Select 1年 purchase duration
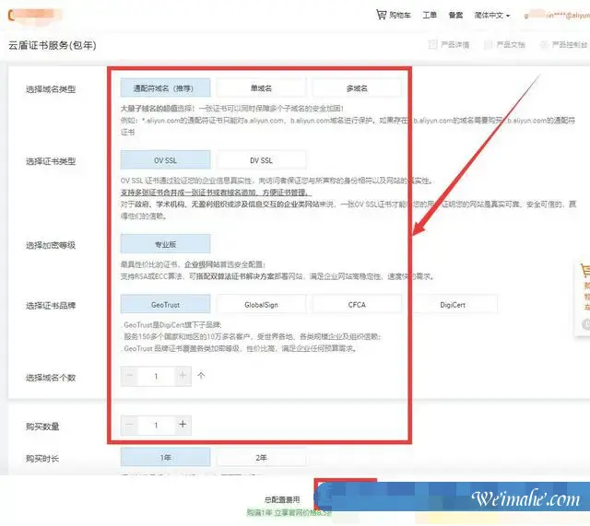590x526 pixels. pos(165,457)
